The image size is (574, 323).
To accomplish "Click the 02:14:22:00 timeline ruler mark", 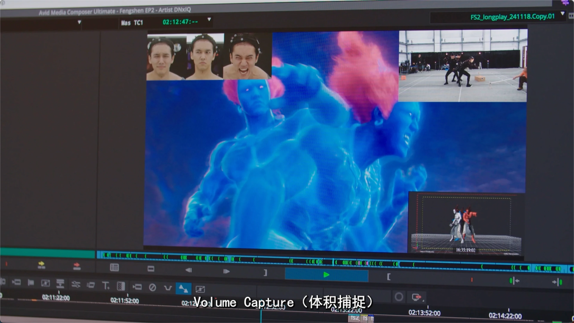I will pos(505,315).
